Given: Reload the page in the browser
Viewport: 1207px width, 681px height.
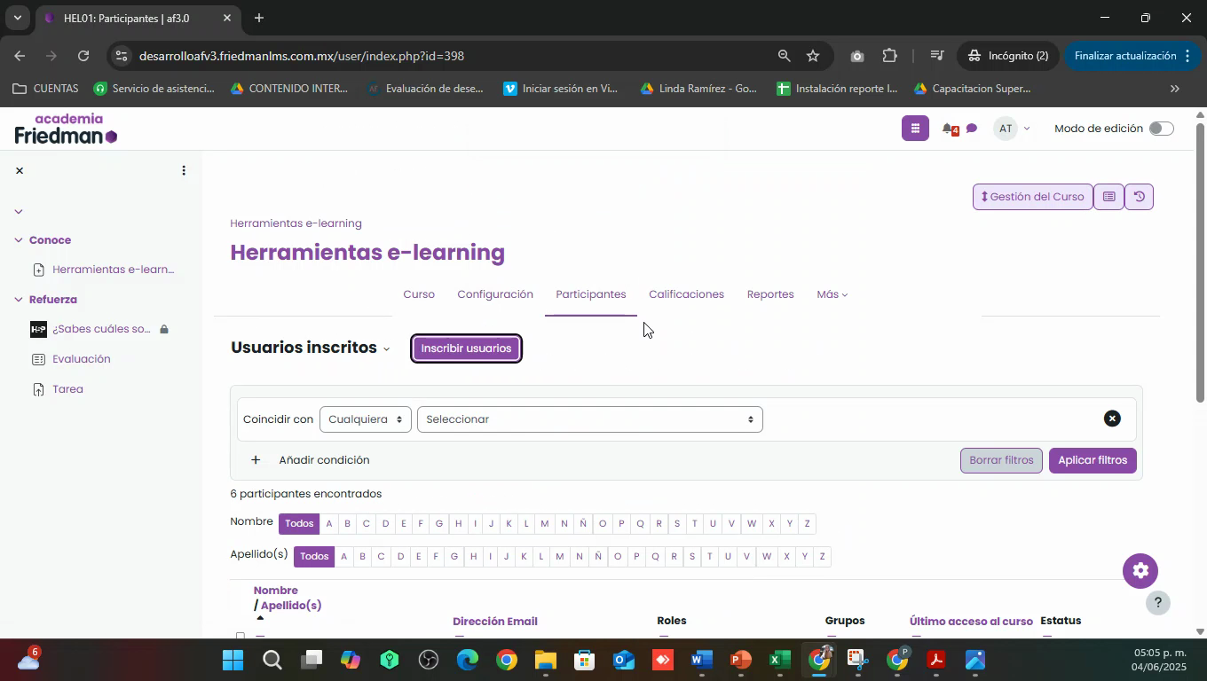Looking at the screenshot, I should coord(83,56).
